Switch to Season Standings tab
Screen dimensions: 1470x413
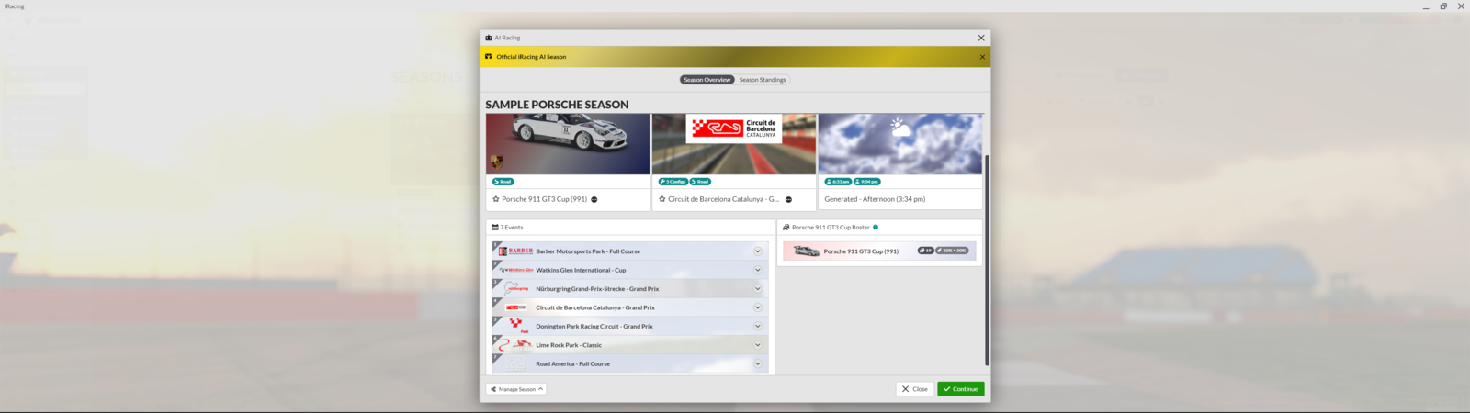click(763, 80)
